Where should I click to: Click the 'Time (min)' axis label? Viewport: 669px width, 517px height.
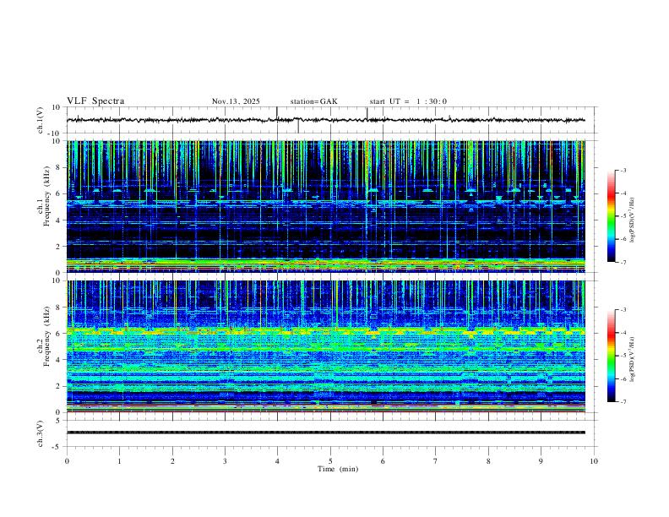(x=338, y=469)
